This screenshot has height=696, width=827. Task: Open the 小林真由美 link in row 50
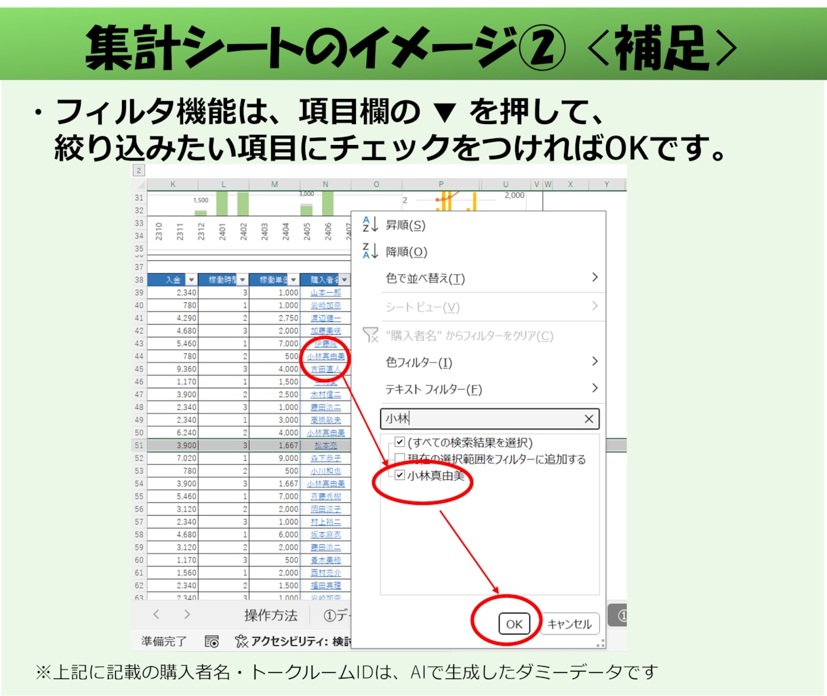pos(325,432)
